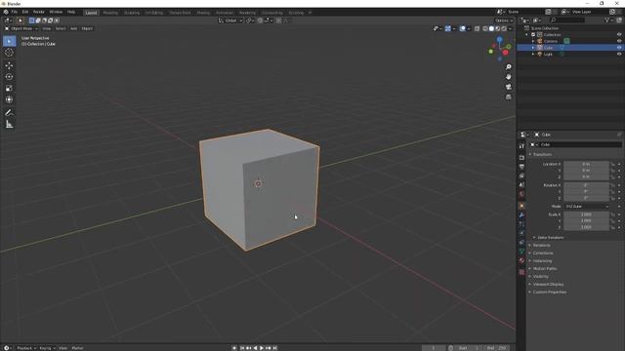Screen dimensions: 625x351
Task: Open the Texture properties tab
Action: click(521, 272)
